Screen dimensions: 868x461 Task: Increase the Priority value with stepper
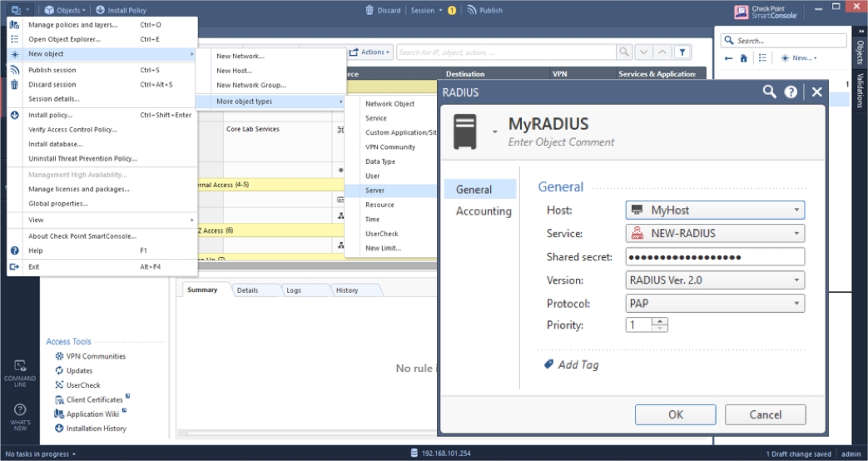pos(661,321)
